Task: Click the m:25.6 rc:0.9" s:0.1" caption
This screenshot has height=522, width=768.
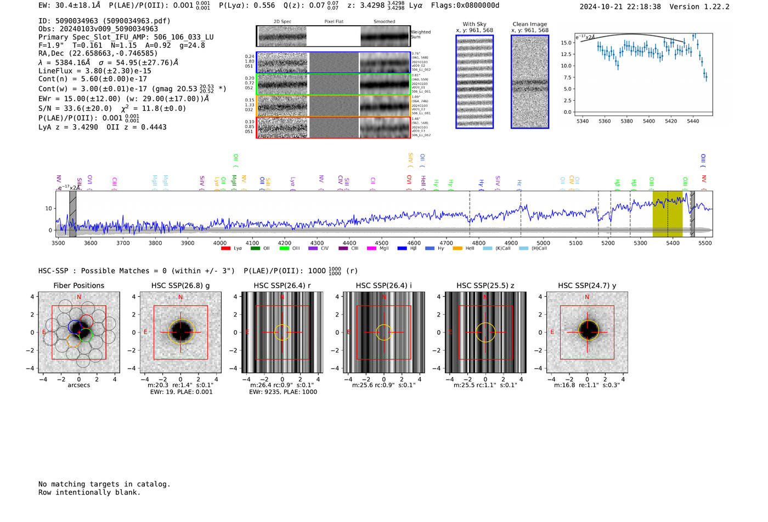Action: (x=384, y=385)
